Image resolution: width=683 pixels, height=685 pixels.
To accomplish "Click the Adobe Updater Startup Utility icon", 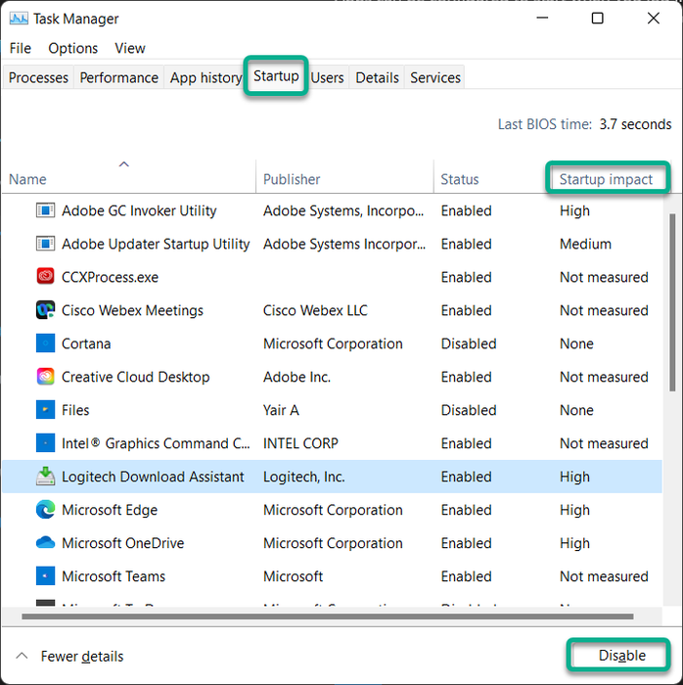I will 45,244.
